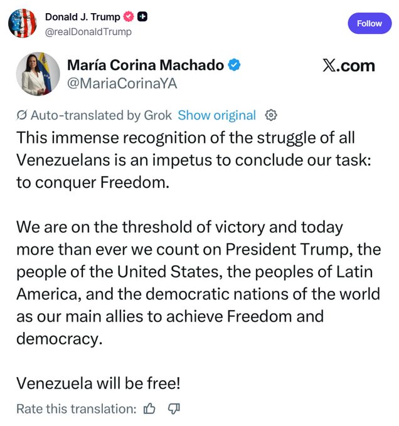The height and width of the screenshot is (426, 399).
Task: Open translation settings gear
Action: click(271, 115)
